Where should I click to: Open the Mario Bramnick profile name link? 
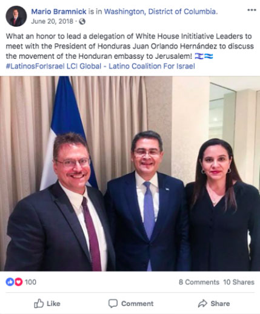(x=59, y=12)
